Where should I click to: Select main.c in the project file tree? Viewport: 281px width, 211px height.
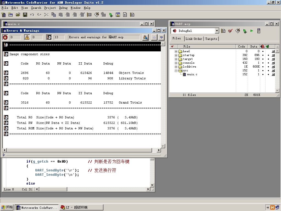(192, 74)
